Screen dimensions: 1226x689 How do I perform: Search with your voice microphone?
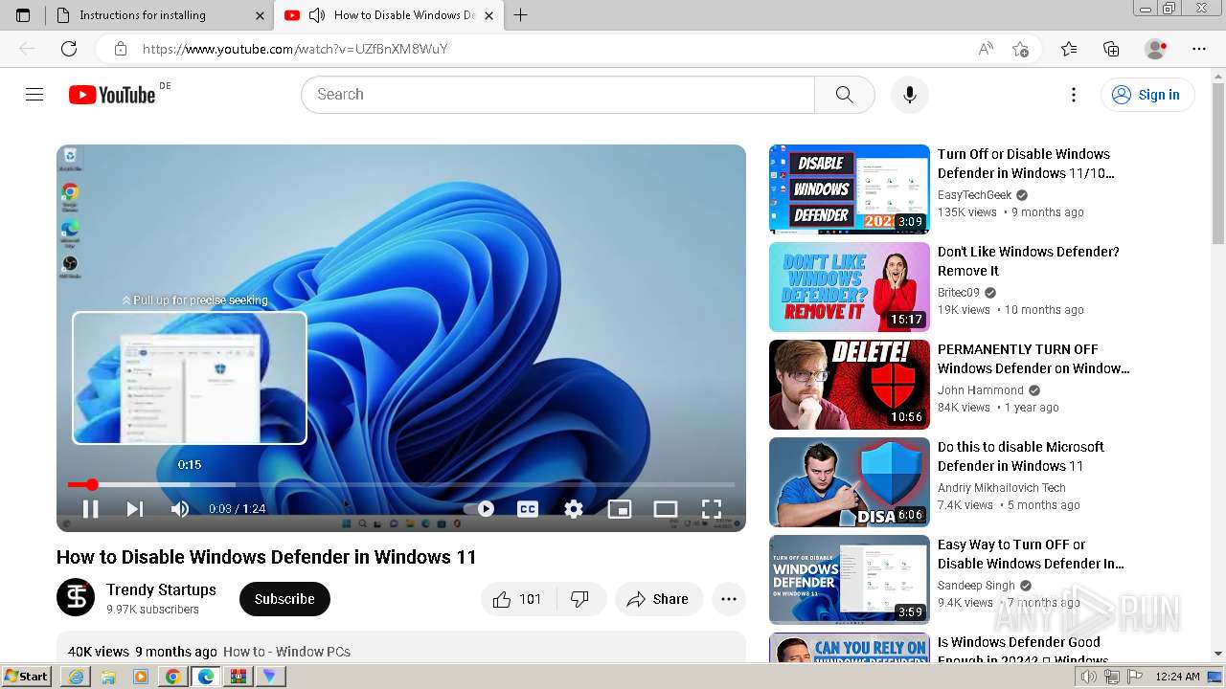[910, 95]
